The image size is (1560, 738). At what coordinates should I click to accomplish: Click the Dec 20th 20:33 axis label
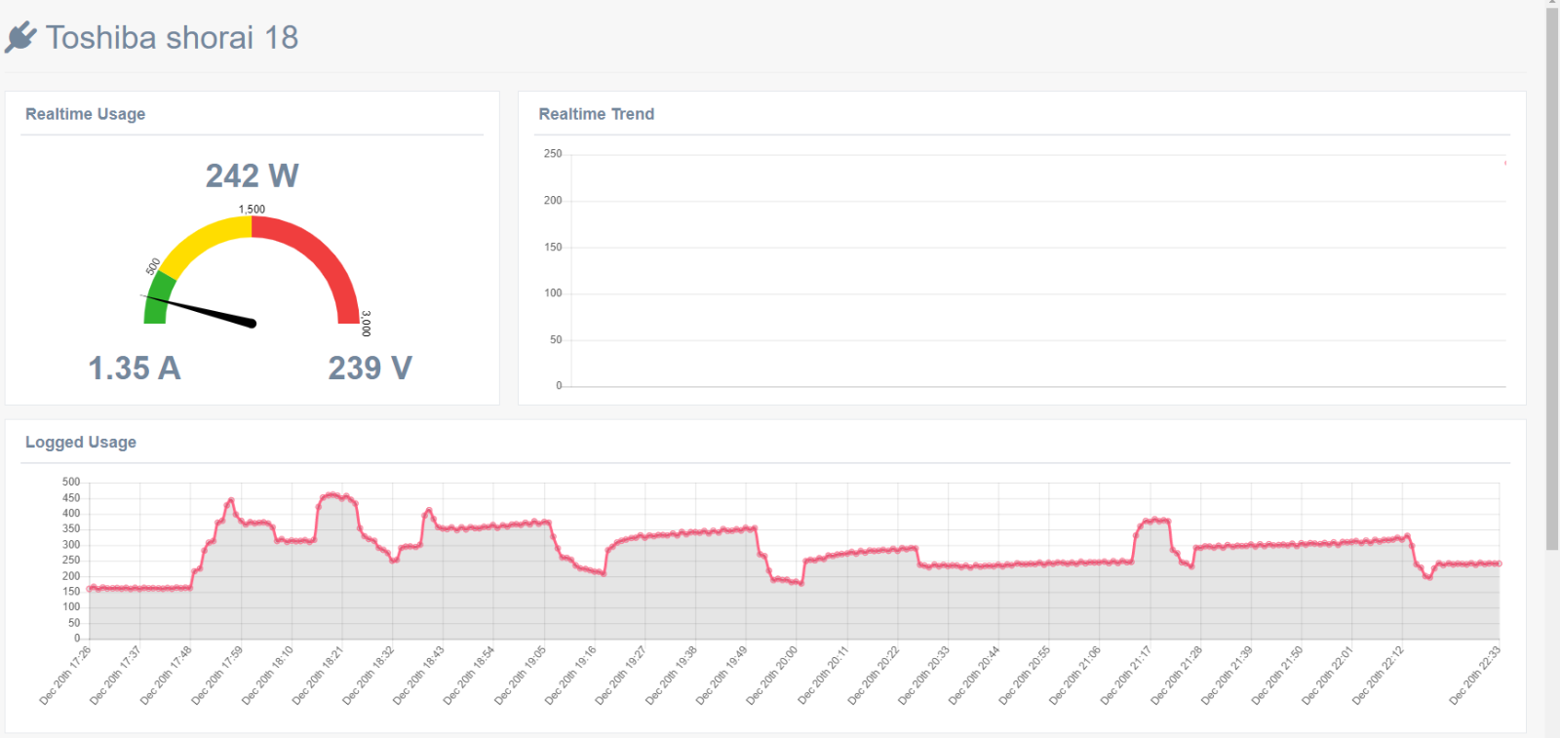(x=924, y=675)
